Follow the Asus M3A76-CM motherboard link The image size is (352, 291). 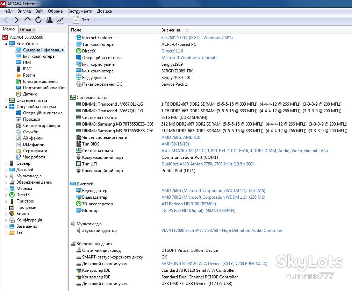tap(244, 151)
